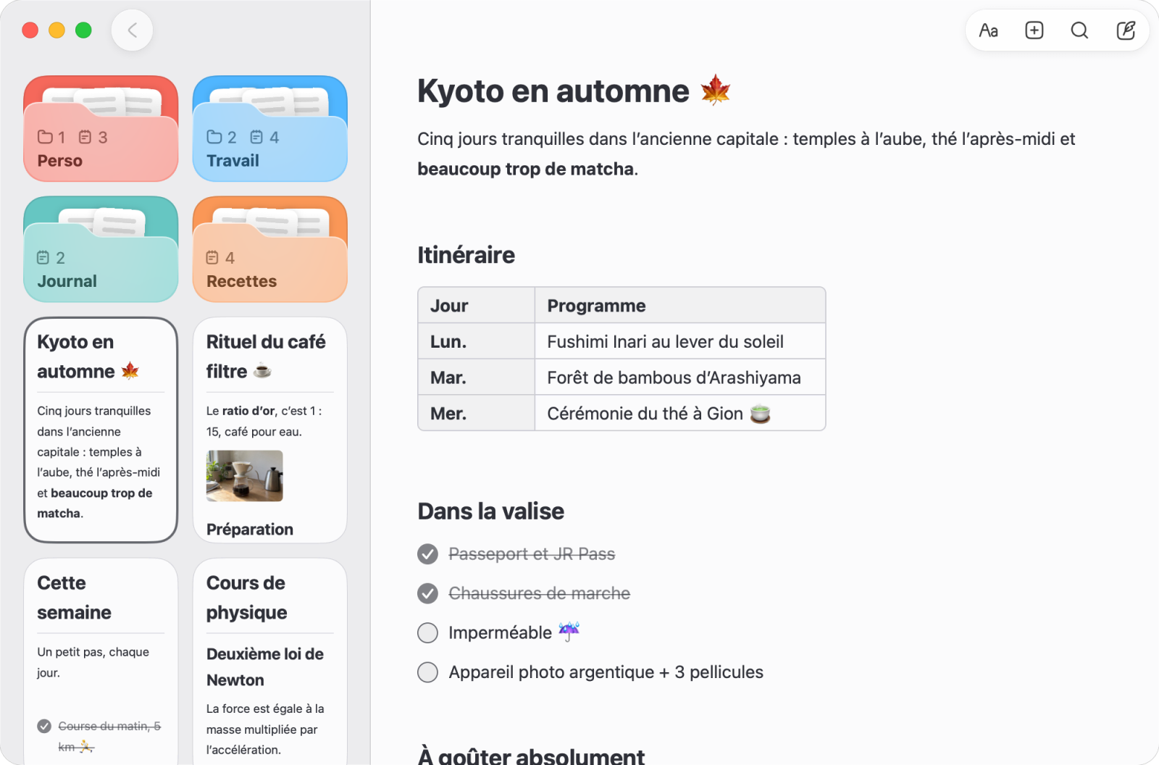Click the add block plus icon
This screenshot has width=1159, height=765.
(x=1034, y=30)
